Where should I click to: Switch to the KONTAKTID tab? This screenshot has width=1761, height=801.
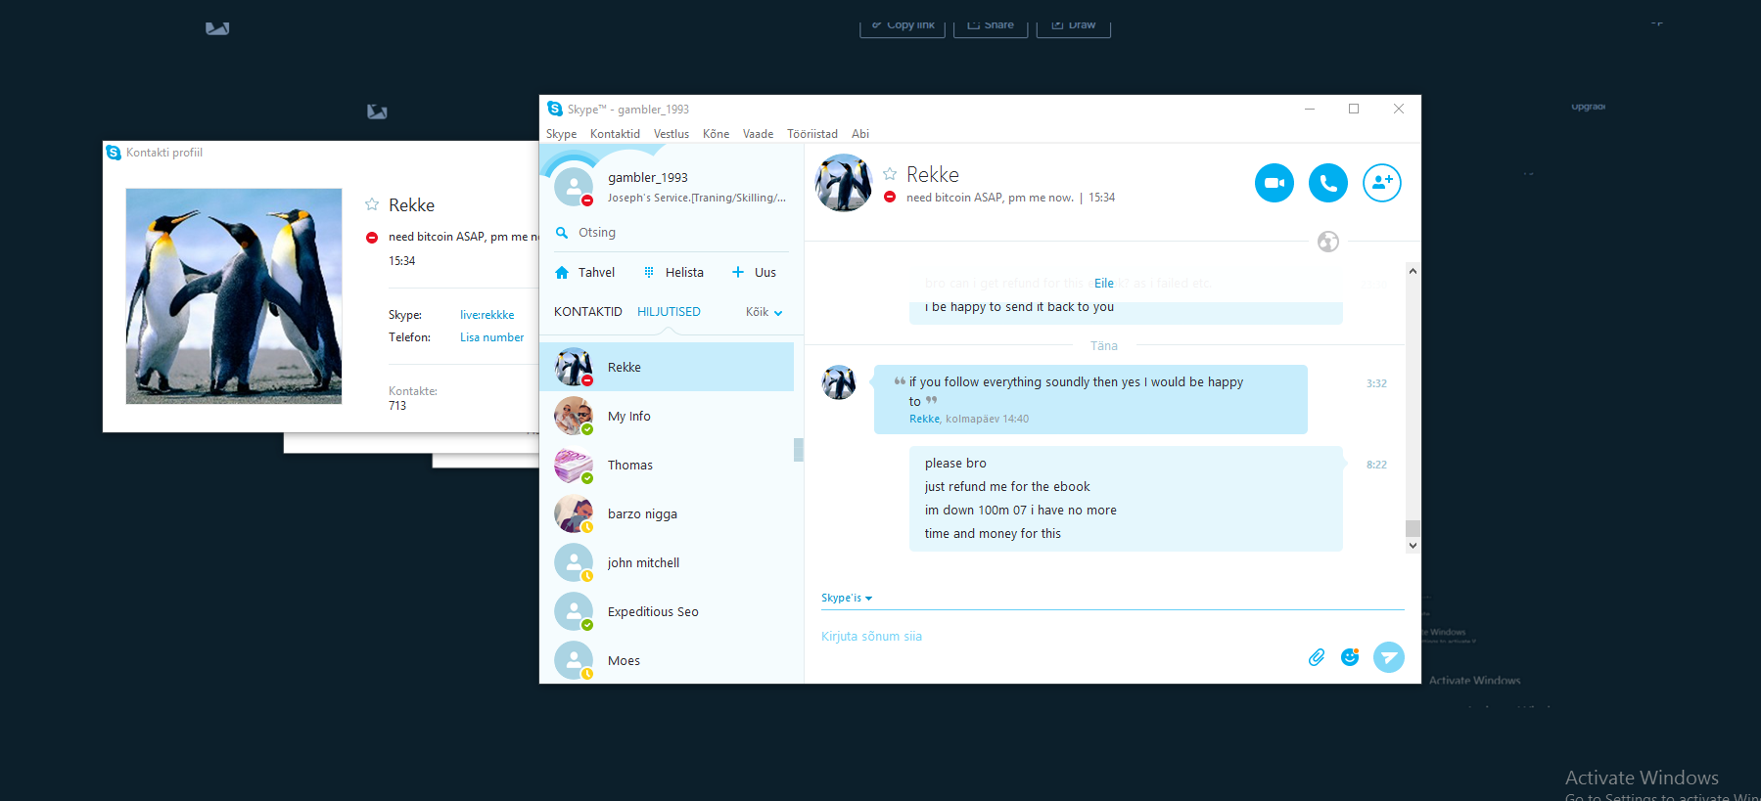588,312
